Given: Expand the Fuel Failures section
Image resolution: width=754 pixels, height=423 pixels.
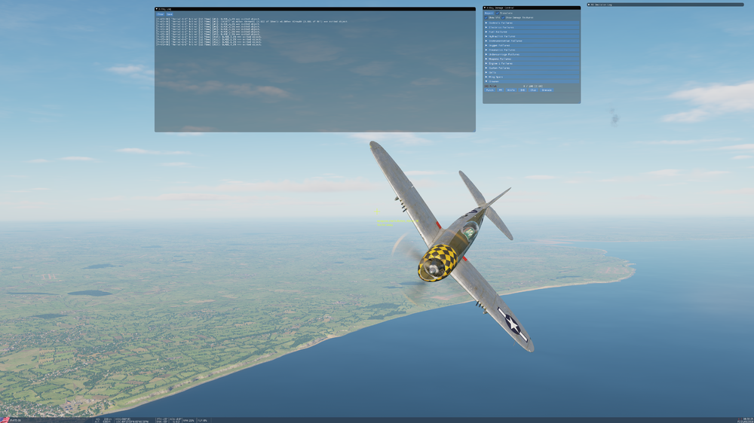Looking at the screenshot, I should pos(532,32).
